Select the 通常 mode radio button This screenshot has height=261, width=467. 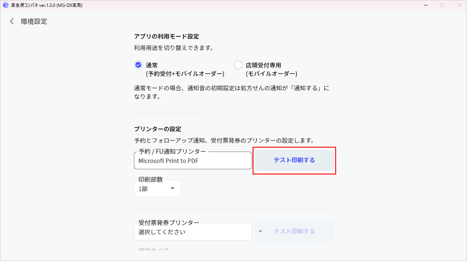[138, 65]
